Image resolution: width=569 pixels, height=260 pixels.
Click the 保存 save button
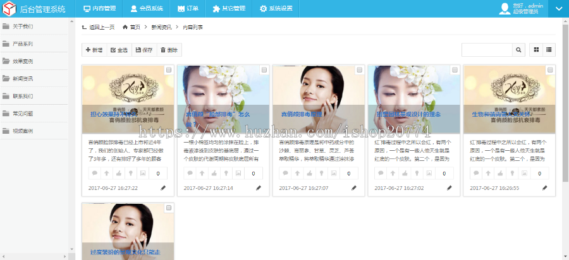[x=144, y=50]
